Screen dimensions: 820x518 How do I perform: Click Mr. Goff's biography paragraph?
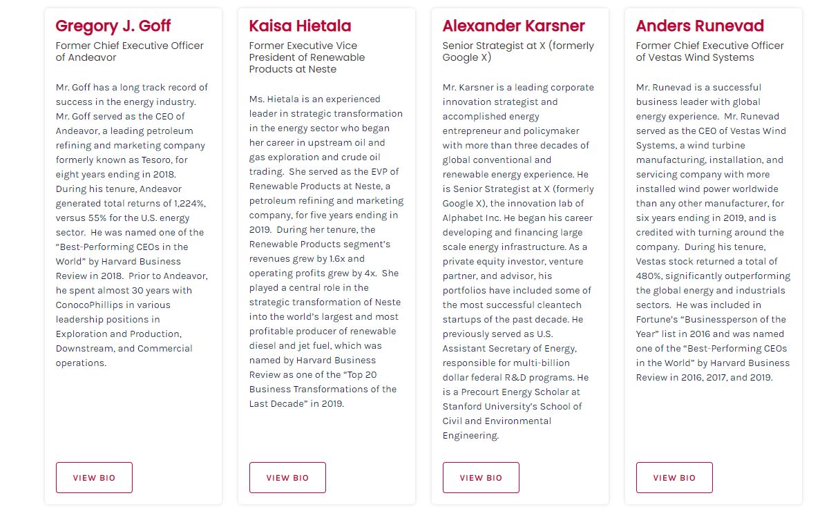point(131,225)
